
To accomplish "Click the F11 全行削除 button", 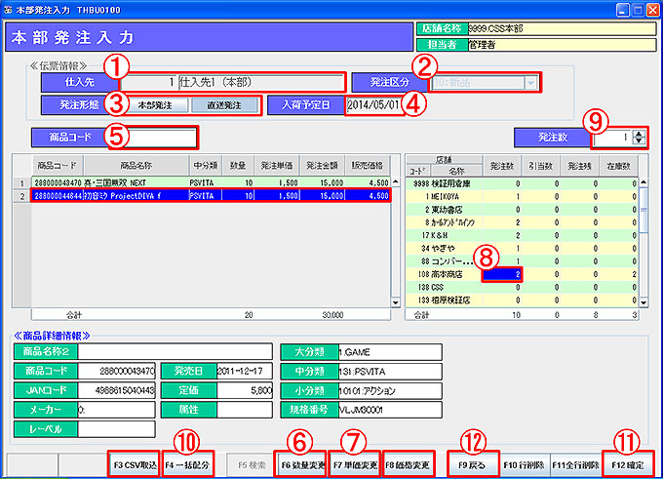I will [575, 462].
